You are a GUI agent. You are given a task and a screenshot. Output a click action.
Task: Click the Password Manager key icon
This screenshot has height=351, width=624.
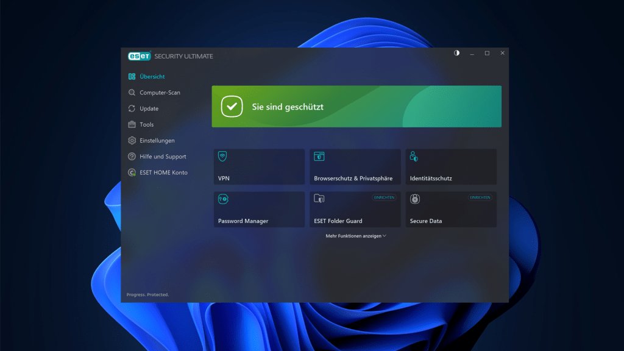223,199
